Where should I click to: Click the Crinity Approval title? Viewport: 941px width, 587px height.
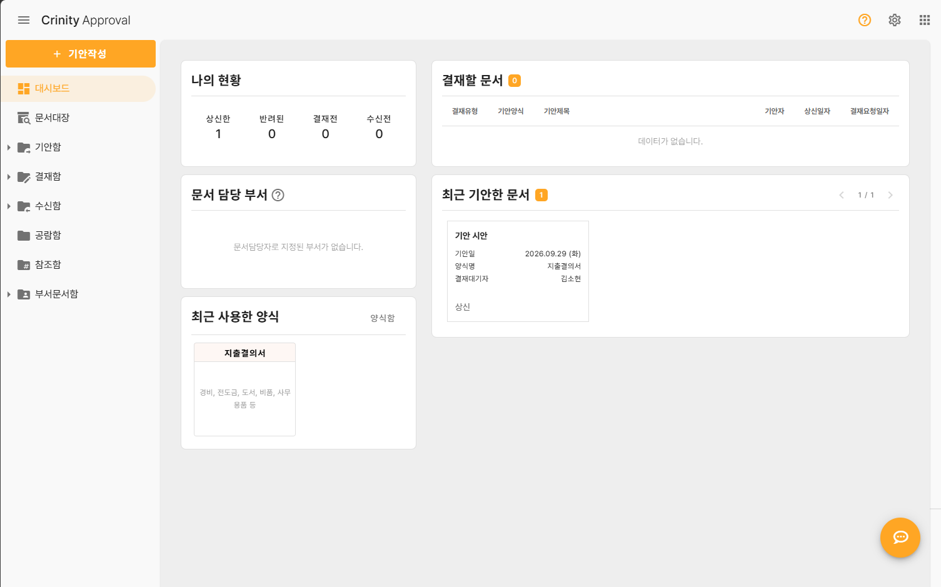pos(86,20)
